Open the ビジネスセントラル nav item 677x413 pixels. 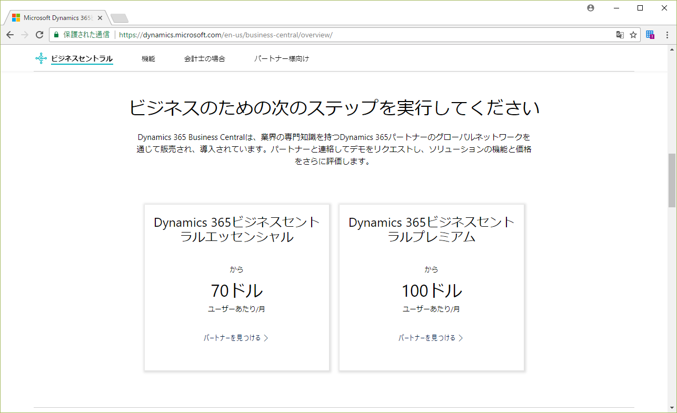pyautogui.click(x=82, y=59)
